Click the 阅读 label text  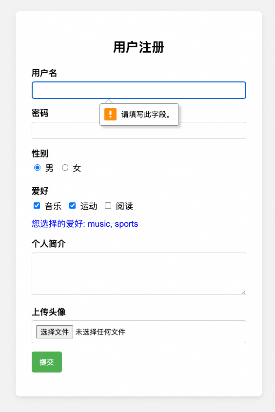(124, 206)
